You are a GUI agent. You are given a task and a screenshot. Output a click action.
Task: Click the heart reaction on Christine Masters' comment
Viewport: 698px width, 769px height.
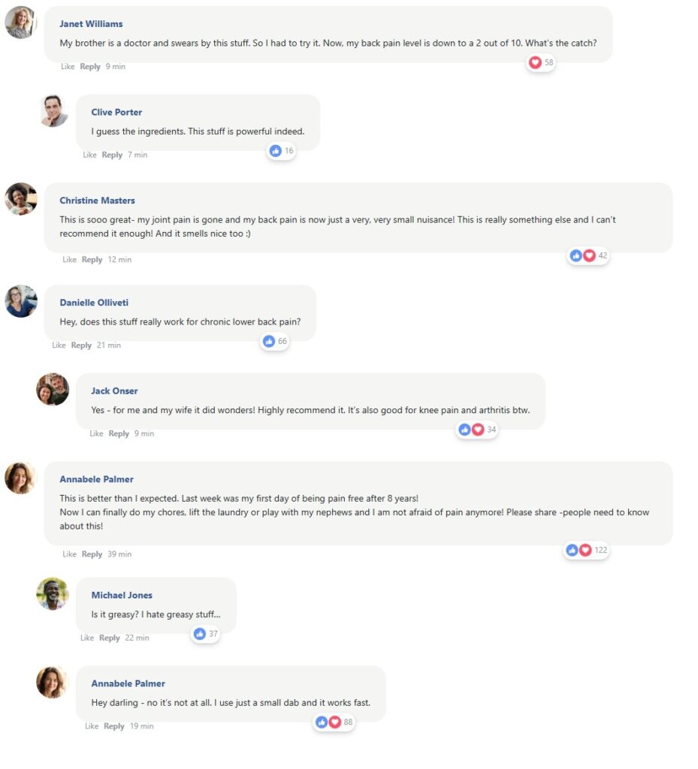click(590, 255)
